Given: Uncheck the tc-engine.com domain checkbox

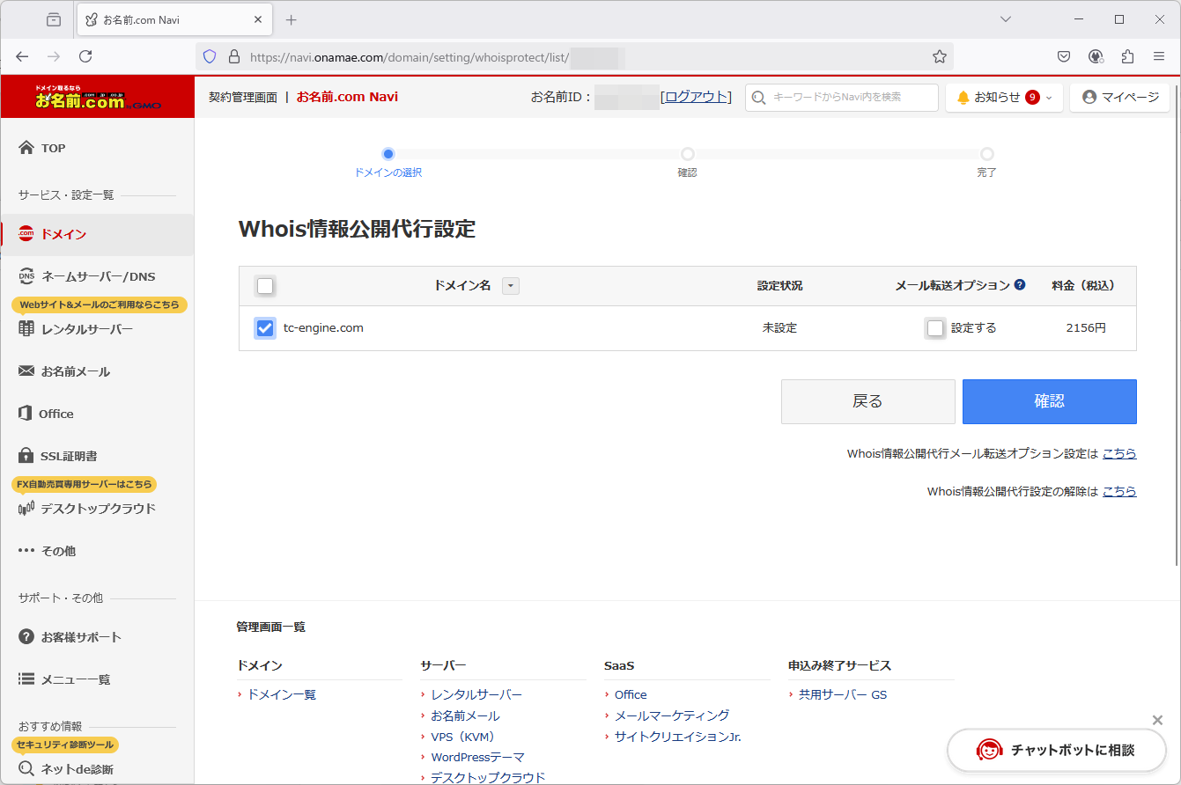Looking at the screenshot, I should coord(265,328).
